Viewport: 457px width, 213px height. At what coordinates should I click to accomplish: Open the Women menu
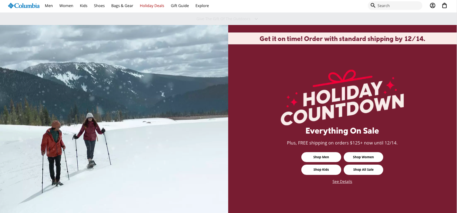(66, 6)
